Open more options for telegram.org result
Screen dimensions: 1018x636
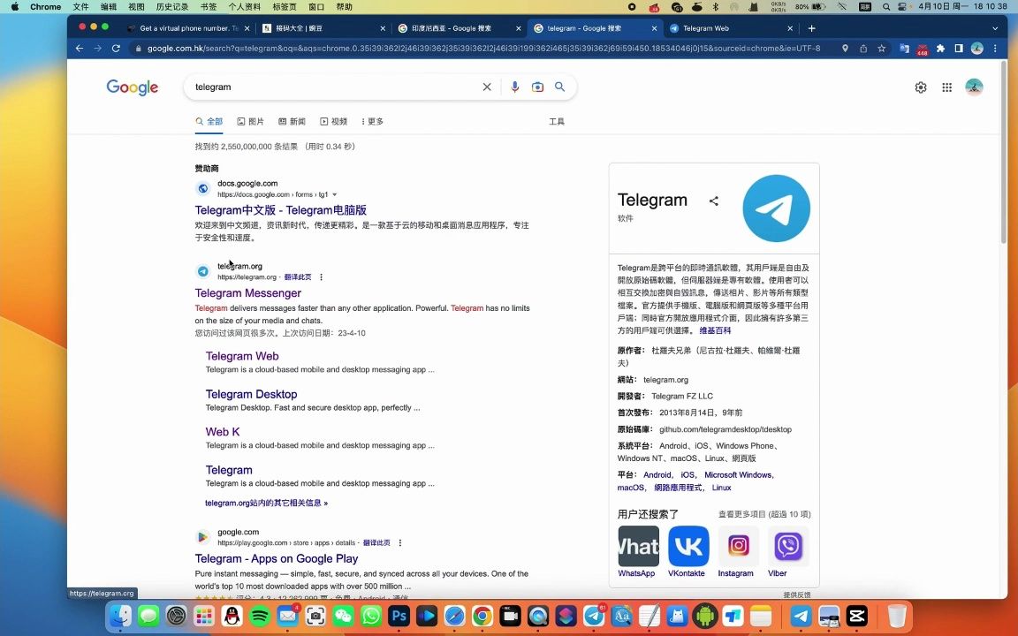pyautogui.click(x=321, y=277)
